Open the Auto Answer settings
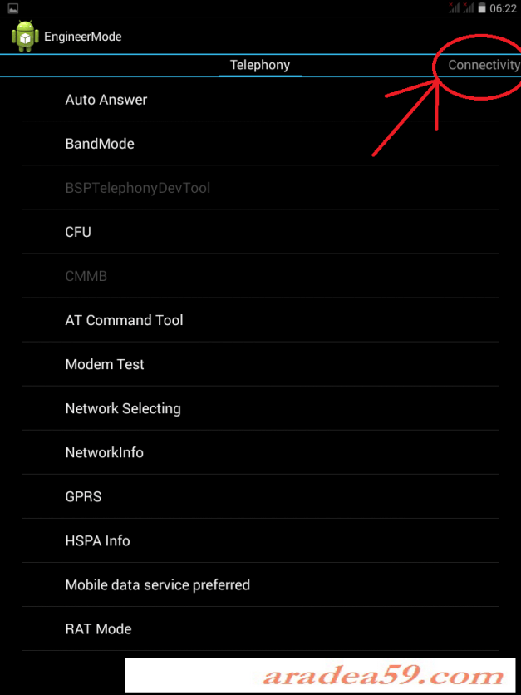Screen dimensions: 521x695 pos(106,99)
